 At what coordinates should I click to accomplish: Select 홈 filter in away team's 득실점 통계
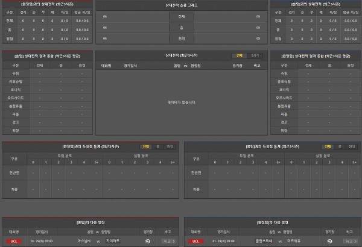coord(340,146)
